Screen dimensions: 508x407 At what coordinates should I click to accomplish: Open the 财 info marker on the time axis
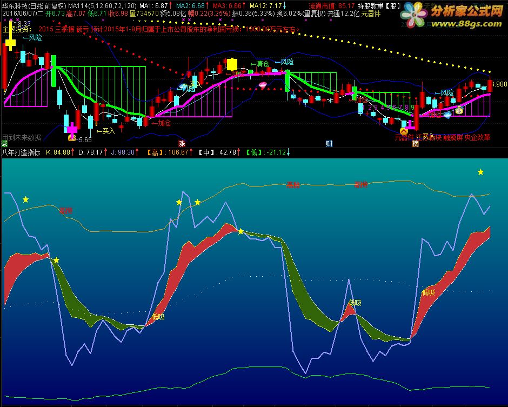pos(329,143)
